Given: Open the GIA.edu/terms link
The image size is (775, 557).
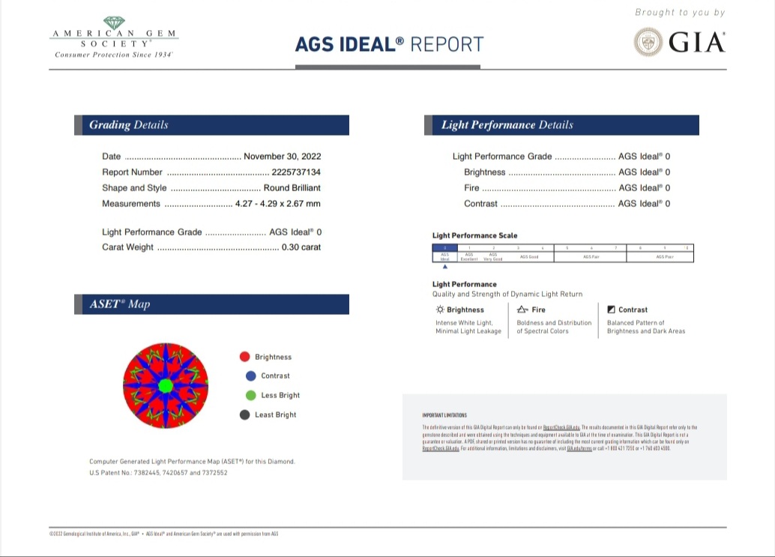Looking at the screenshot, I should point(579,448).
